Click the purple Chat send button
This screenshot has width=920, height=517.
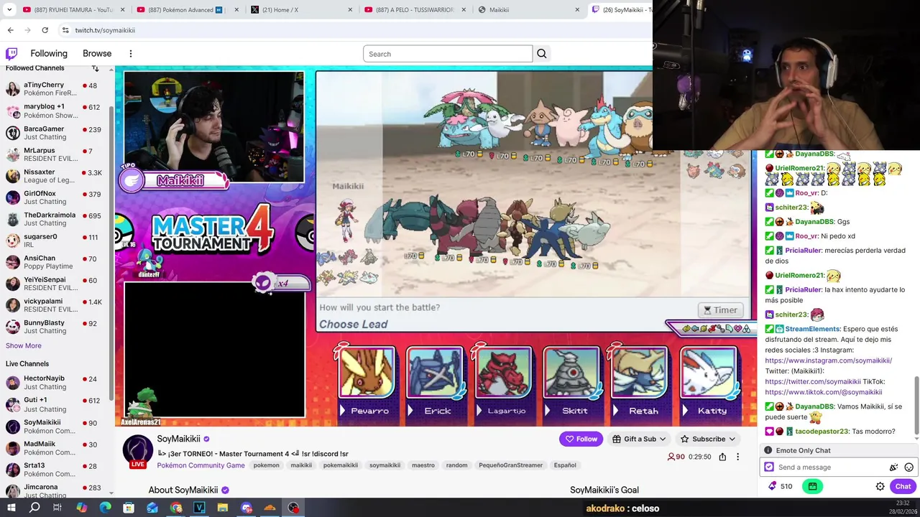point(903,486)
